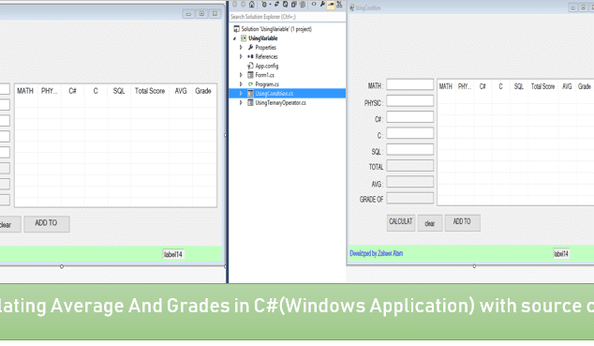Click the CALCULAT button on the form

(401, 222)
